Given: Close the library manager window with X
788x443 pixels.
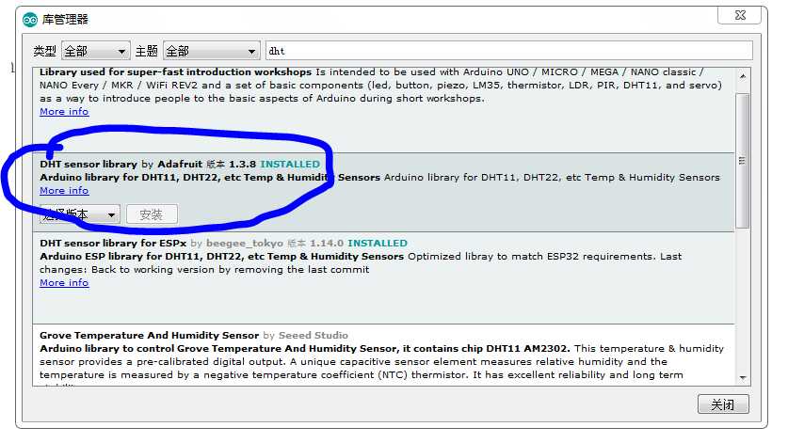Looking at the screenshot, I should [x=740, y=14].
